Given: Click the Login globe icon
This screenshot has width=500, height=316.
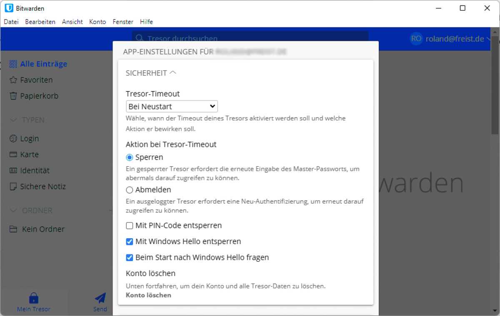Looking at the screenshot, I should pyautogui.click(x=13, y=138).
